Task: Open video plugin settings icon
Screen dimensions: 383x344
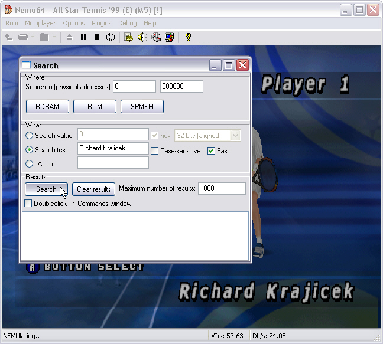Action: click(x=128, y=37)
